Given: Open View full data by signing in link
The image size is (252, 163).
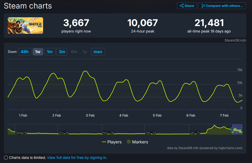Looking at the screenshot, I should pyautogui.click(x=77, y=158).
